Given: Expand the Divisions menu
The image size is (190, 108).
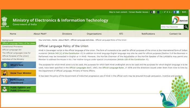Looking at the screenshot, I should coord(67,34).
